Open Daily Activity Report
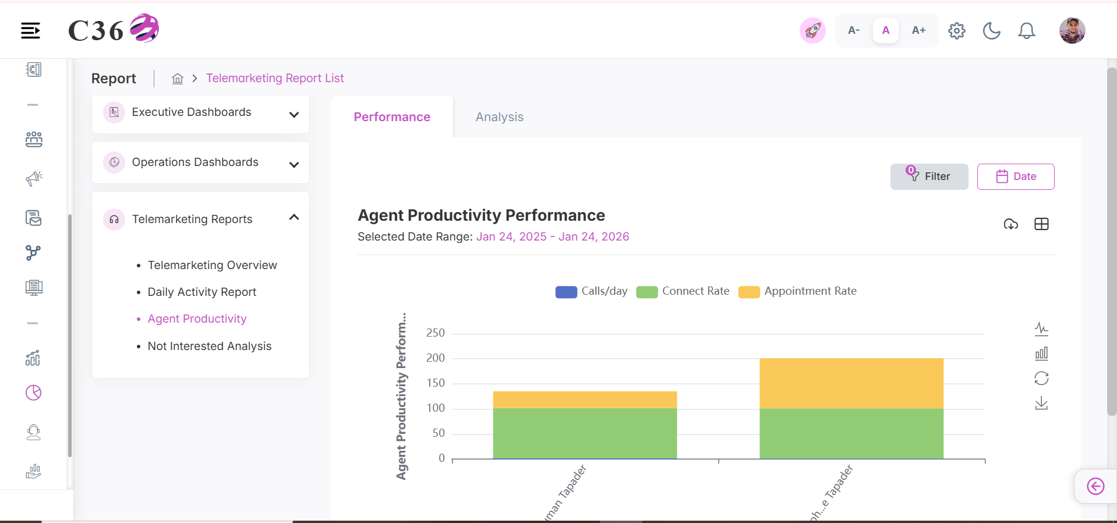Viewport: 1117px width, 523px height. coord(202,292)
